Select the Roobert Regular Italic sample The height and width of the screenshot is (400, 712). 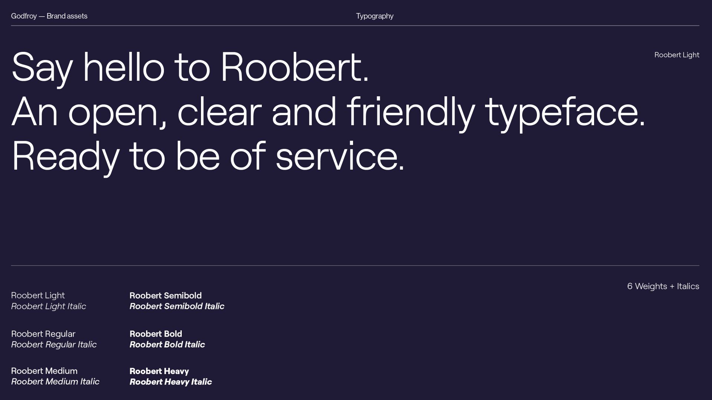coord(54,345)
